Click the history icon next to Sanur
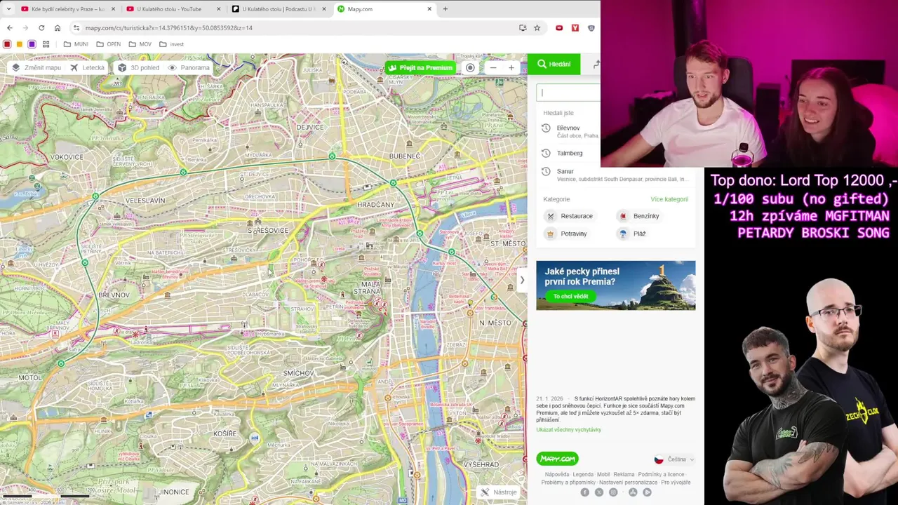The width and height of the screenshot is (898, 505). (546, 171)
